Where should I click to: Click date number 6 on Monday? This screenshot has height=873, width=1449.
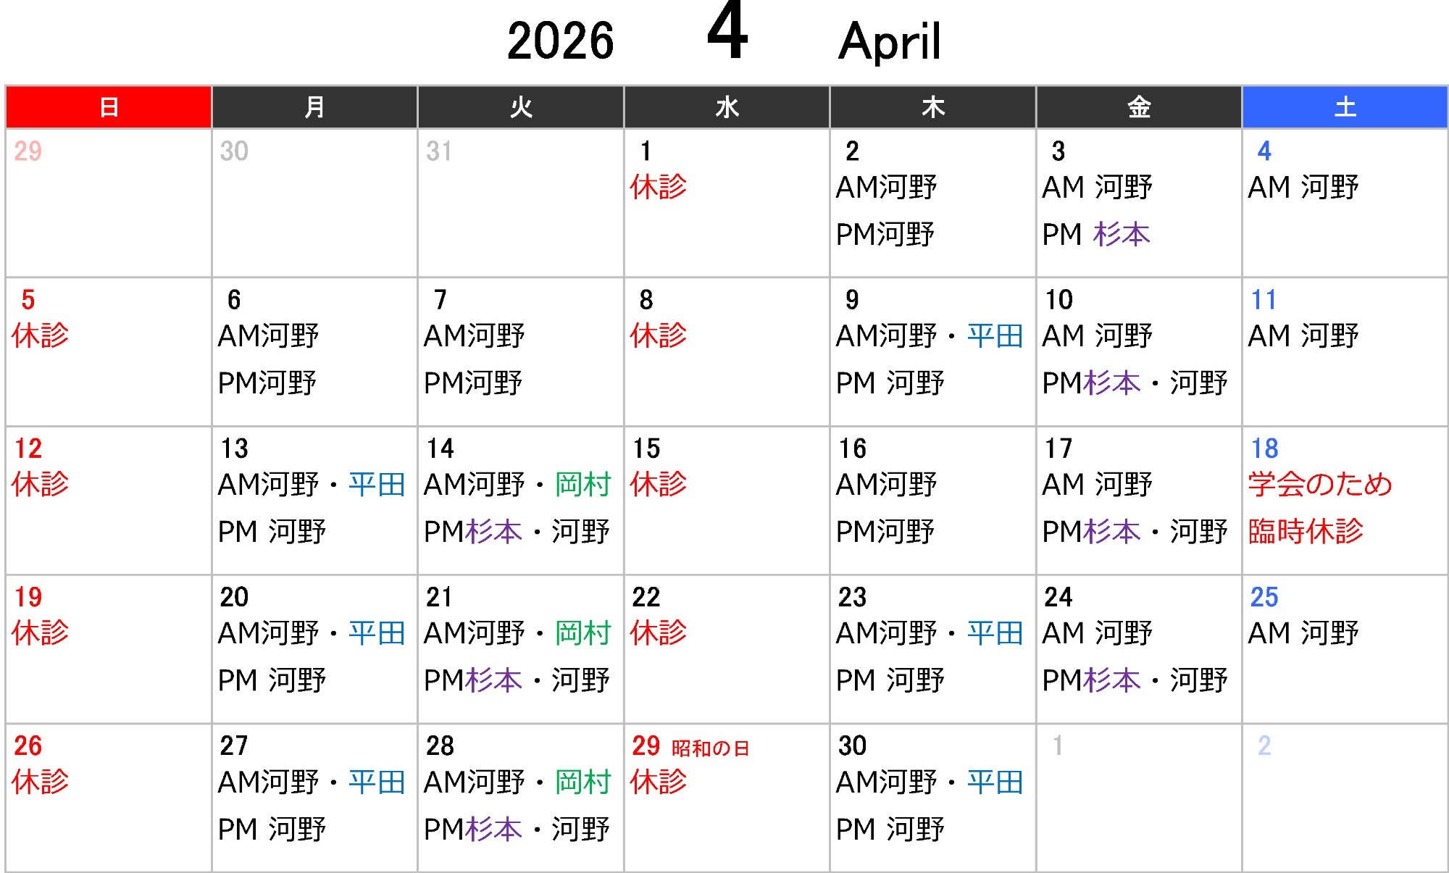233,300
